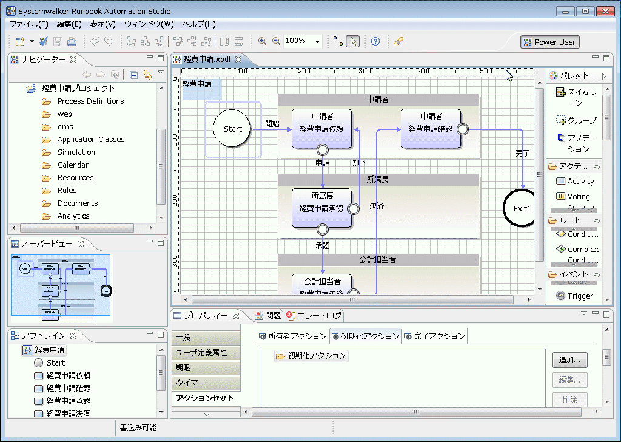Select the Voting Activity palette tool
This screenshot has height=442, width=621.
pyautogui.click(x=575, y=202)
